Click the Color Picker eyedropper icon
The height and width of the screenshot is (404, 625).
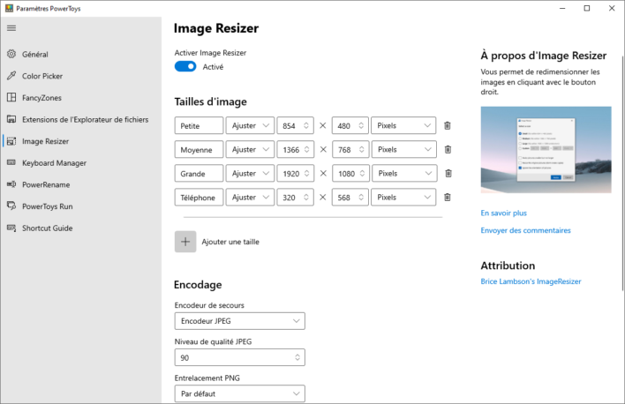pos(11,76)
